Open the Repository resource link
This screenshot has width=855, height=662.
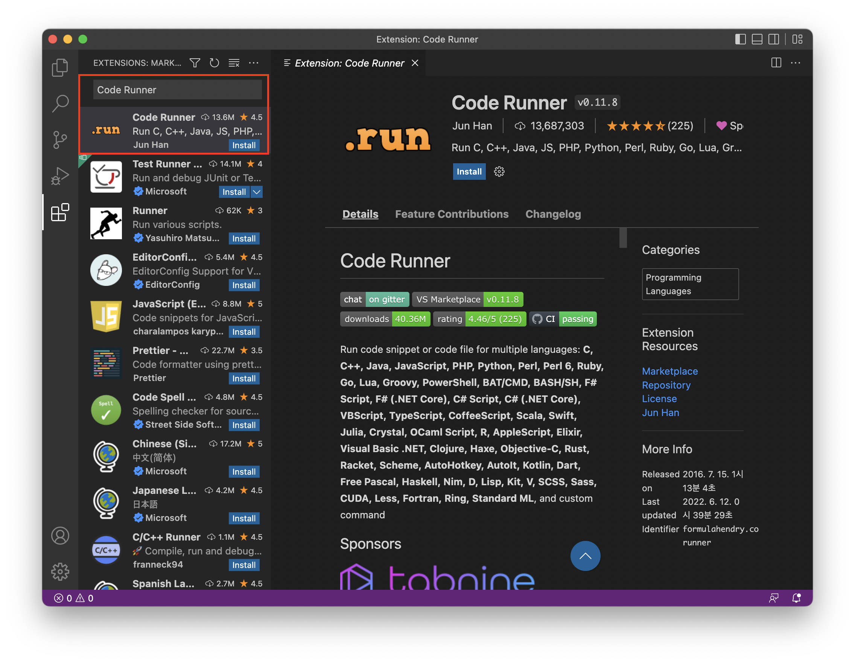[x=666, y=385]
